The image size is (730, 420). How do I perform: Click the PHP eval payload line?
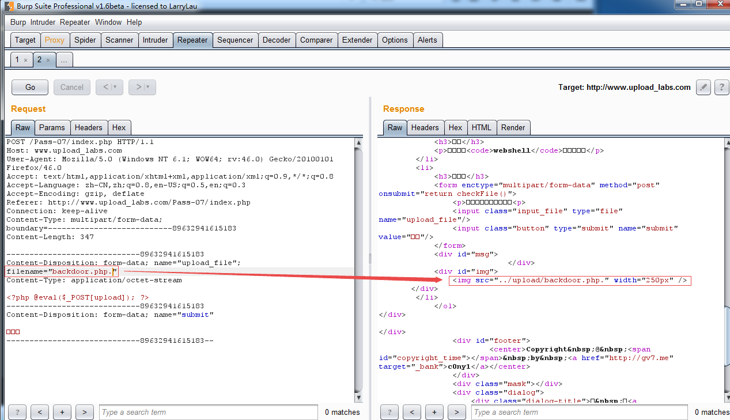point(78,297)
